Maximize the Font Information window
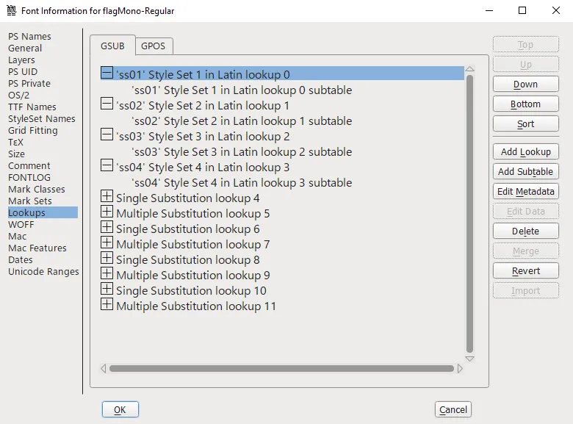The width and height of the screenshot is (573, 424). [522, 10]
